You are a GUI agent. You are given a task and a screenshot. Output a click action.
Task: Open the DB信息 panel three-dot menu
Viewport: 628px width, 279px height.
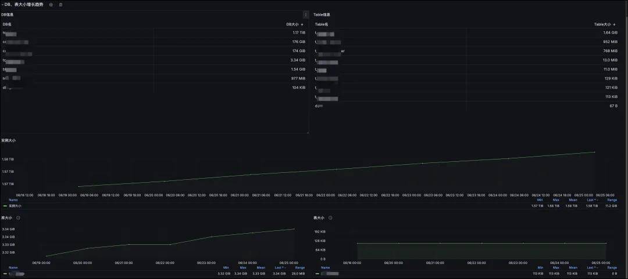tap(306, 15)
